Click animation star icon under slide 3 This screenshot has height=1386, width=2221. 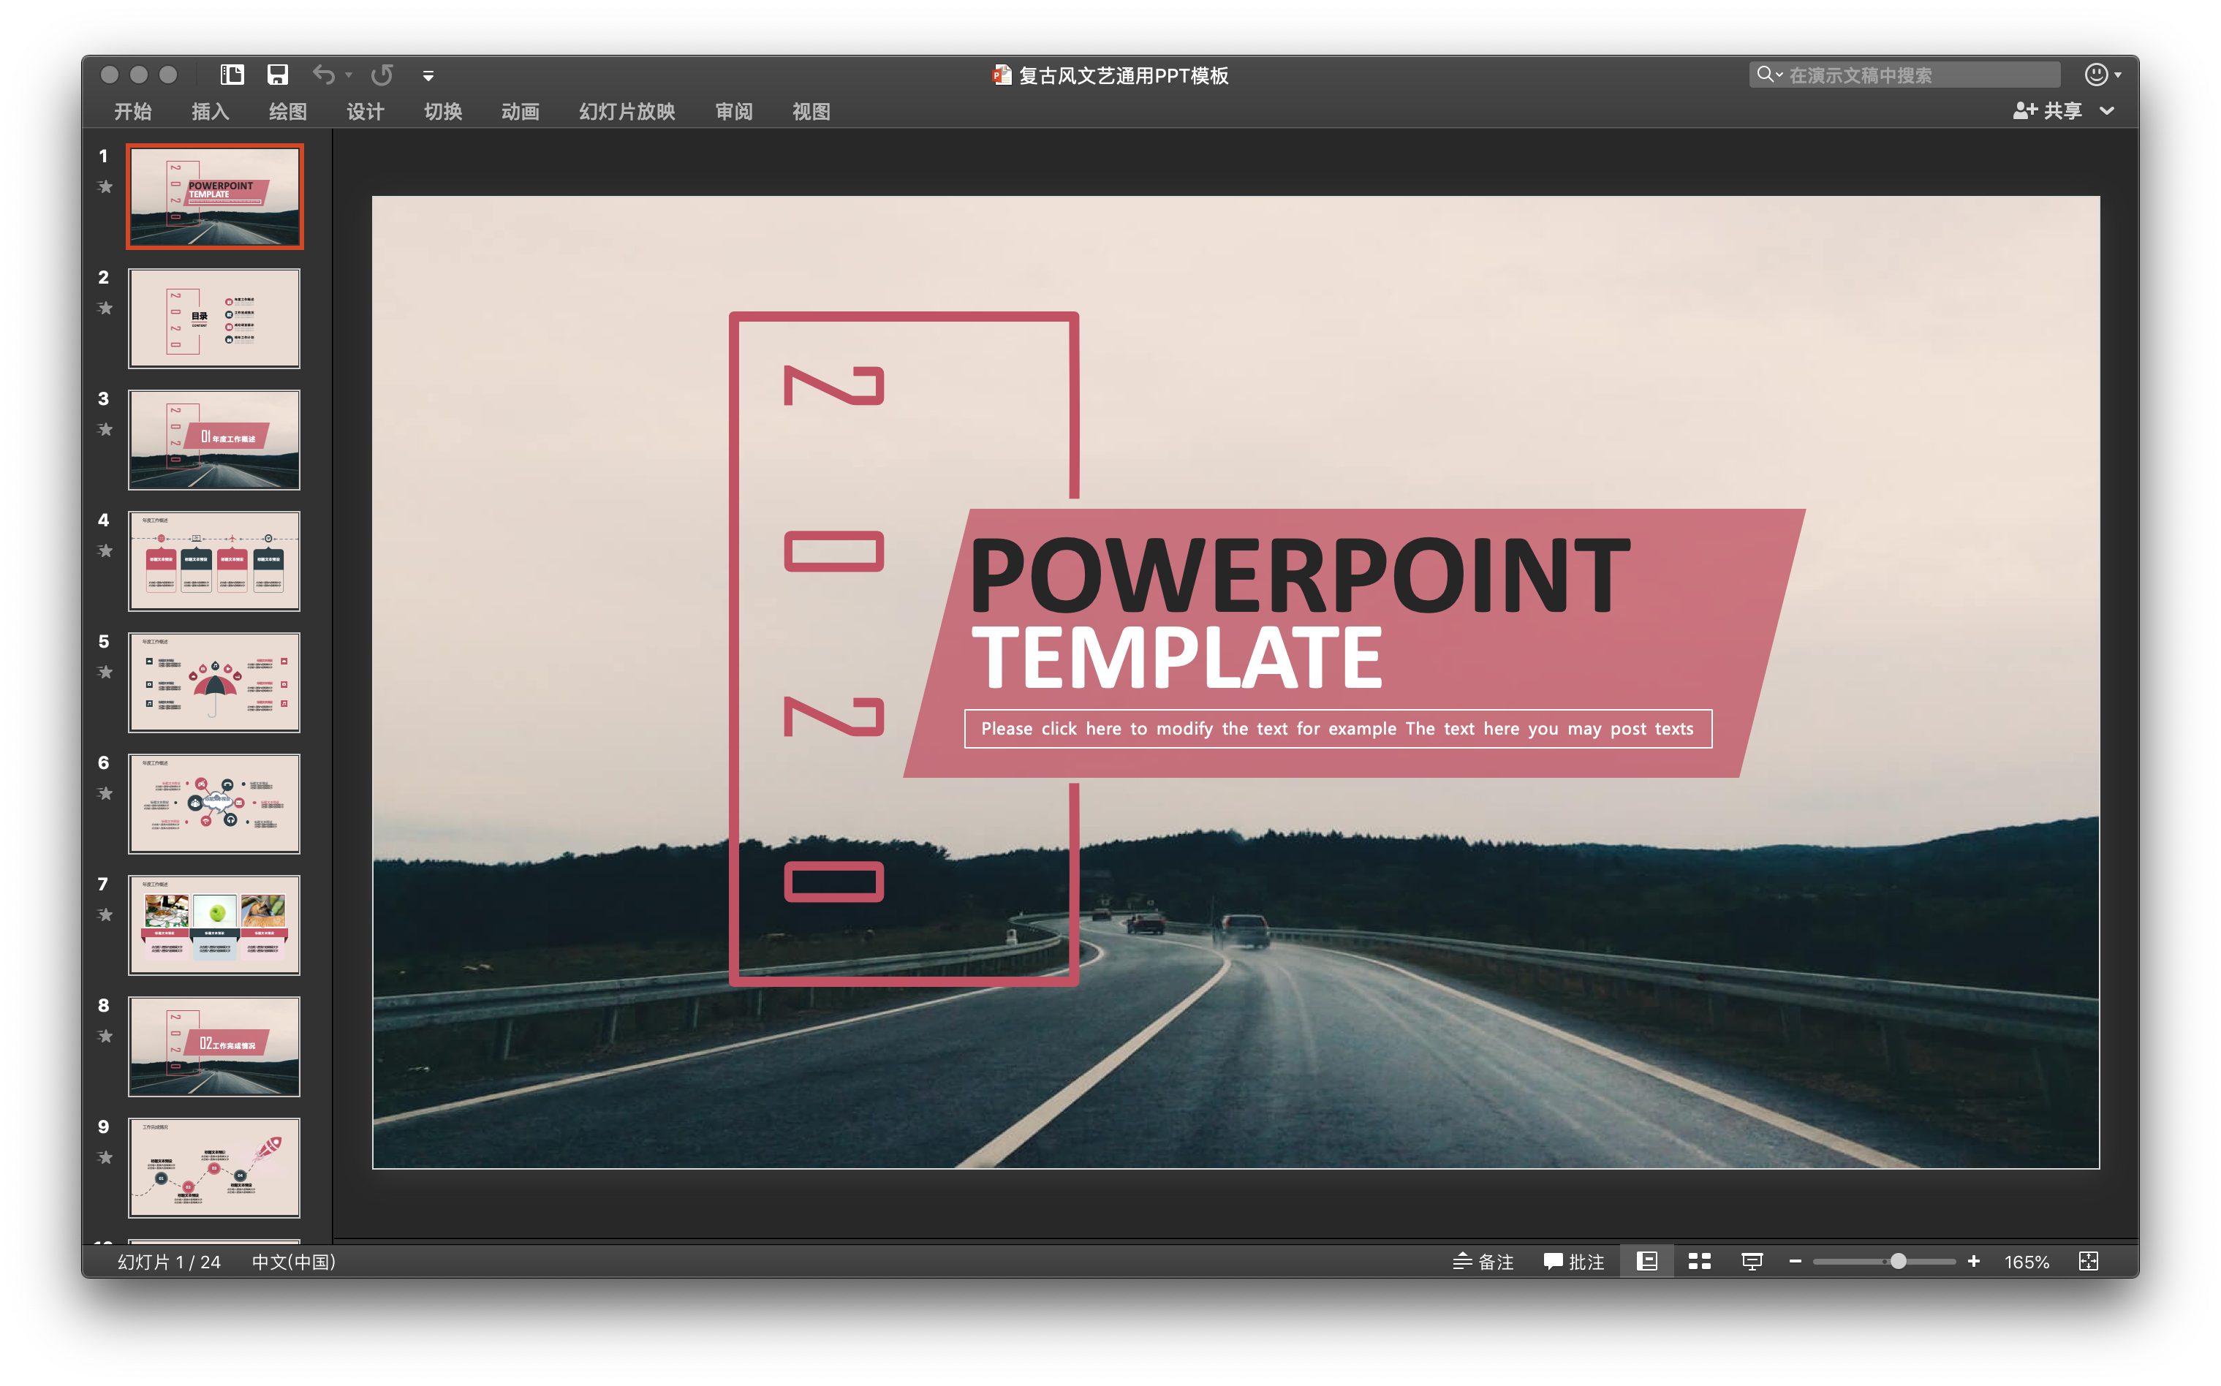click(105, 429)
